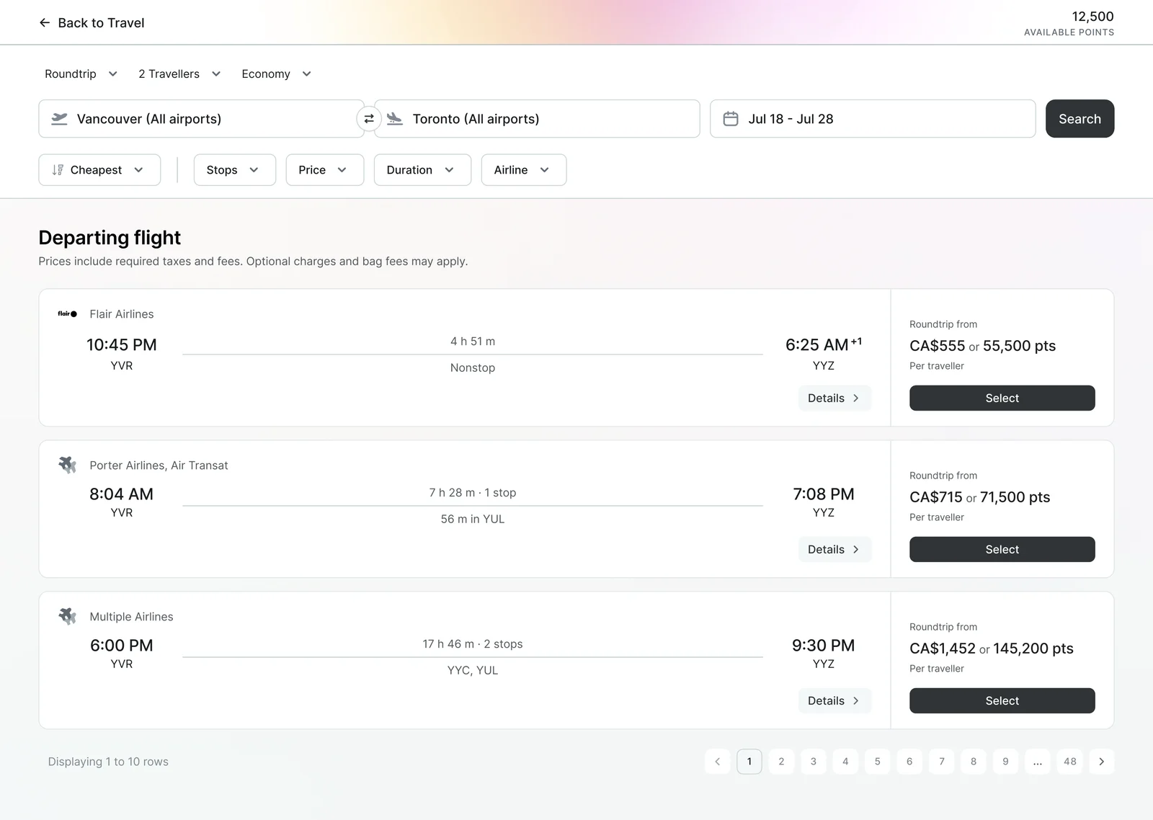Open the Cheapest sort dropdown
Image resolution: width=1153 pixels, height=820 pixels.
coord(99,170)
